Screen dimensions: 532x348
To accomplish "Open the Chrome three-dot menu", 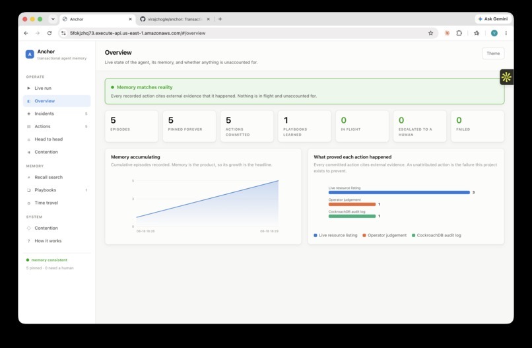I will click(x=506, y=33).
